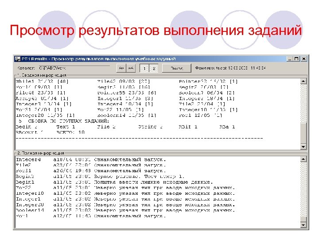Viewport: 319px width, 239px height.
Task: Select the "File 2" group count
Action: tap(106, 127)
